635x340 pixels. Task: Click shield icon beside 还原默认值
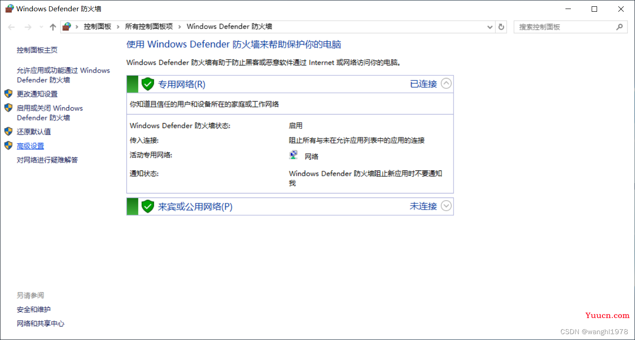8,131
